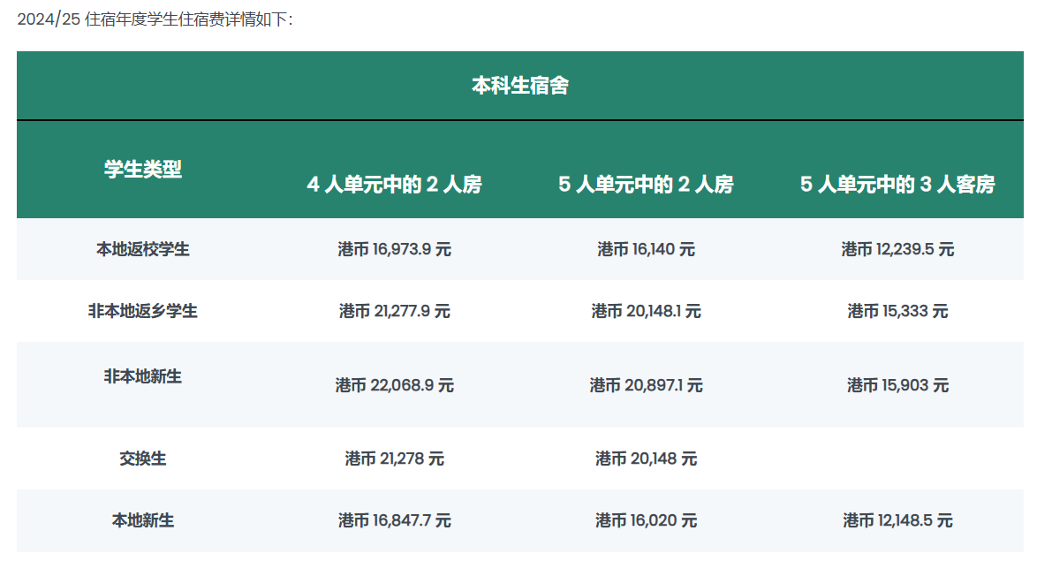Screen dimensions: 1037x561
Task: Select the fee "港币 15,903 元"
Action: pyautogui.click(x=897, y=385)
